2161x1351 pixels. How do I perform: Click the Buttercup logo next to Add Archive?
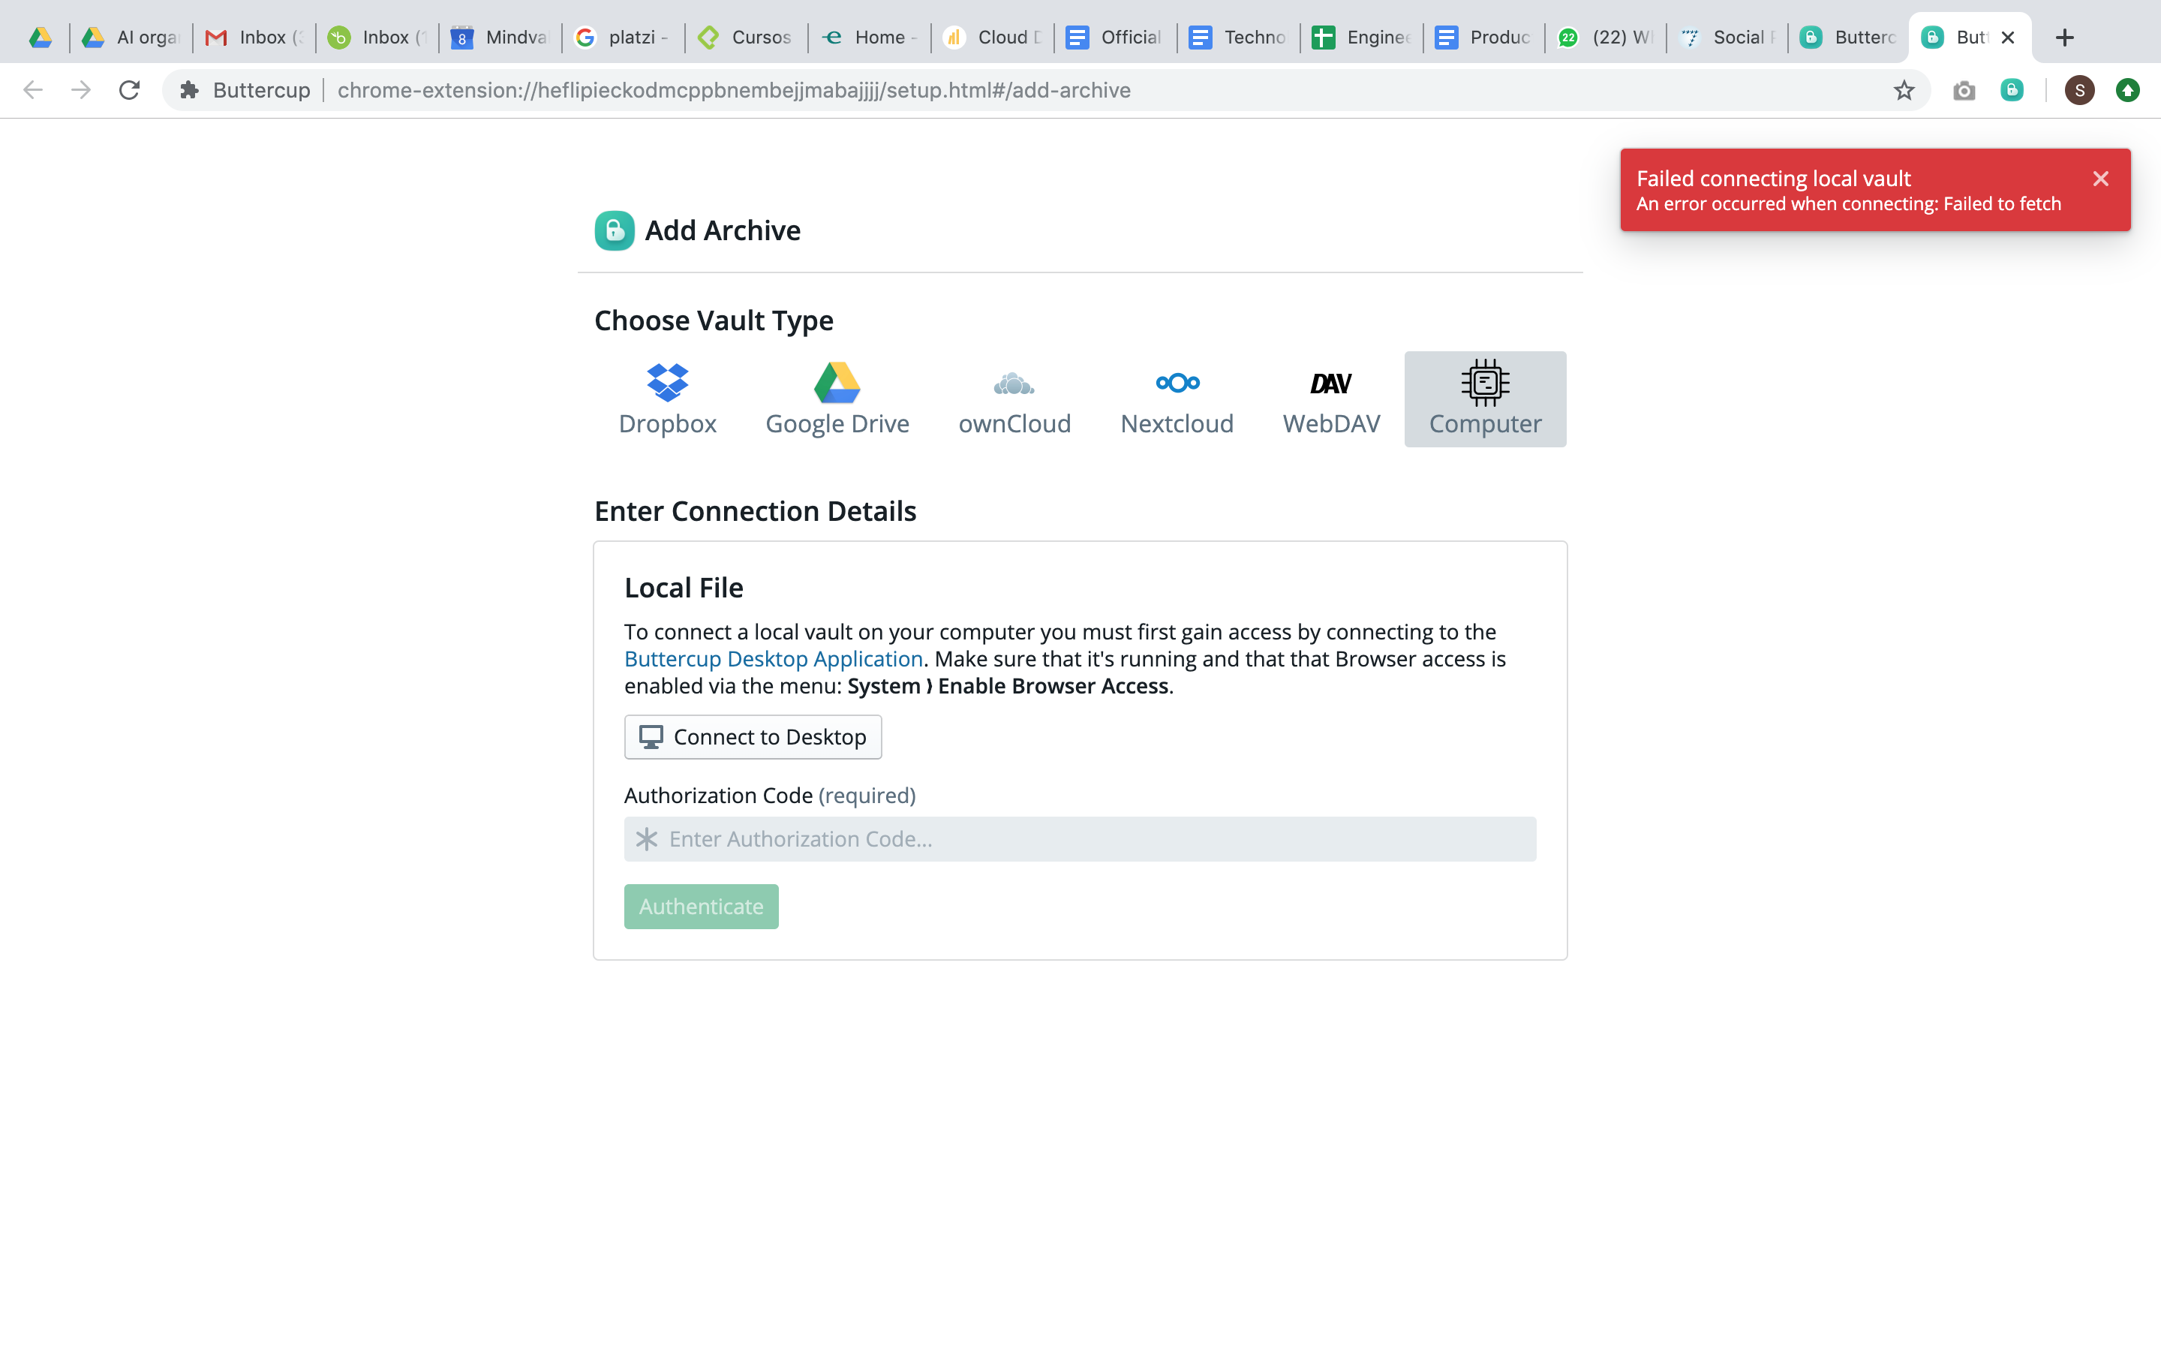tap(615, 230)
